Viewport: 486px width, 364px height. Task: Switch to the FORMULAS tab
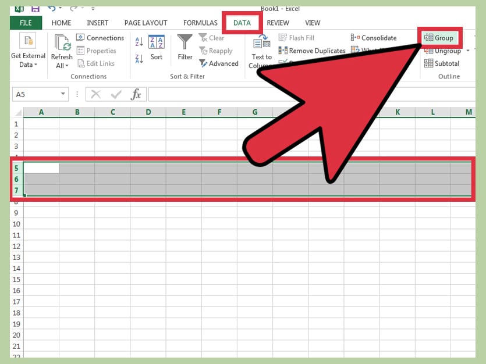click(x=200, y=23)
